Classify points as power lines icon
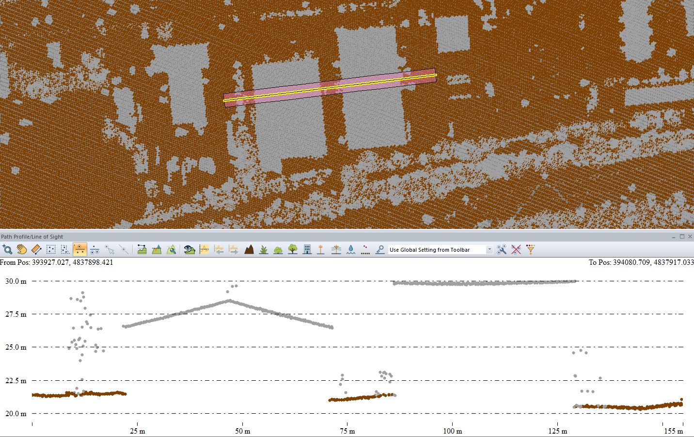The image size is (694, 437). (336, 249)
